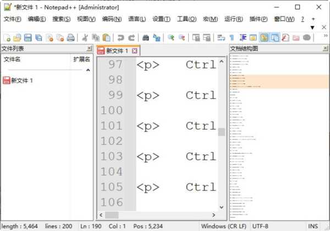Click the sort arrow in the file list header
Screen dimensions: 330x231
point(88,70)
